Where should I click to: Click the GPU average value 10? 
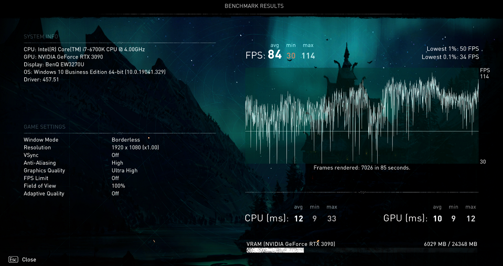(x=438, y=219)
